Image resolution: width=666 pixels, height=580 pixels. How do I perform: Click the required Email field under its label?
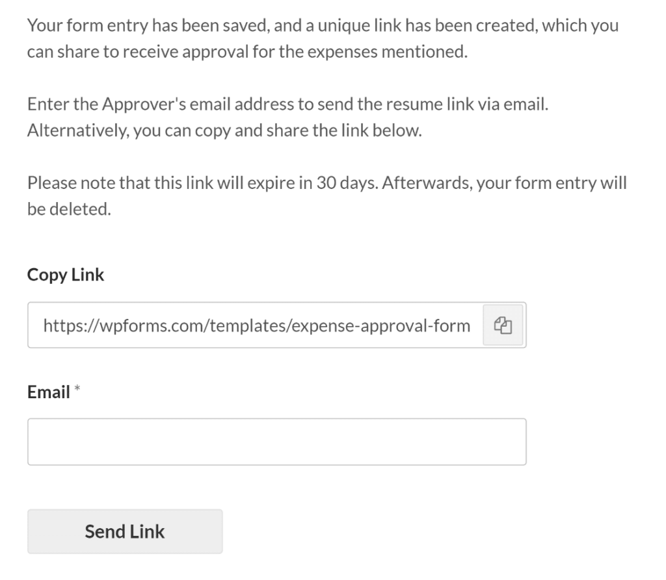pos(276,441)
